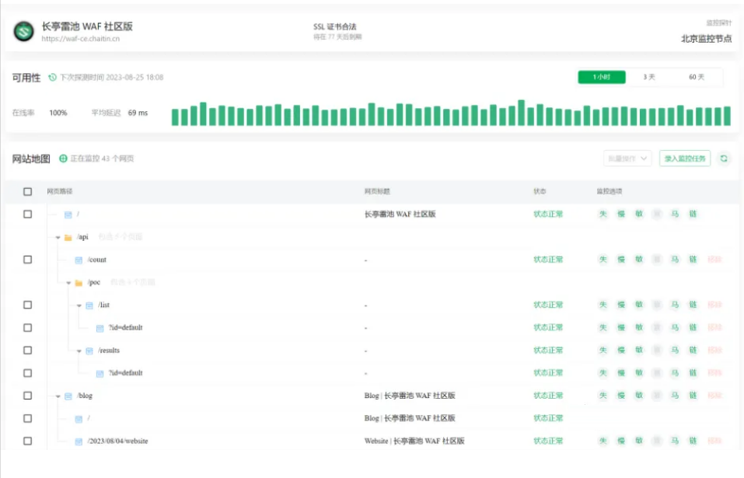Click the 马 monitor badge in the /results row

[x=675, y=351]
